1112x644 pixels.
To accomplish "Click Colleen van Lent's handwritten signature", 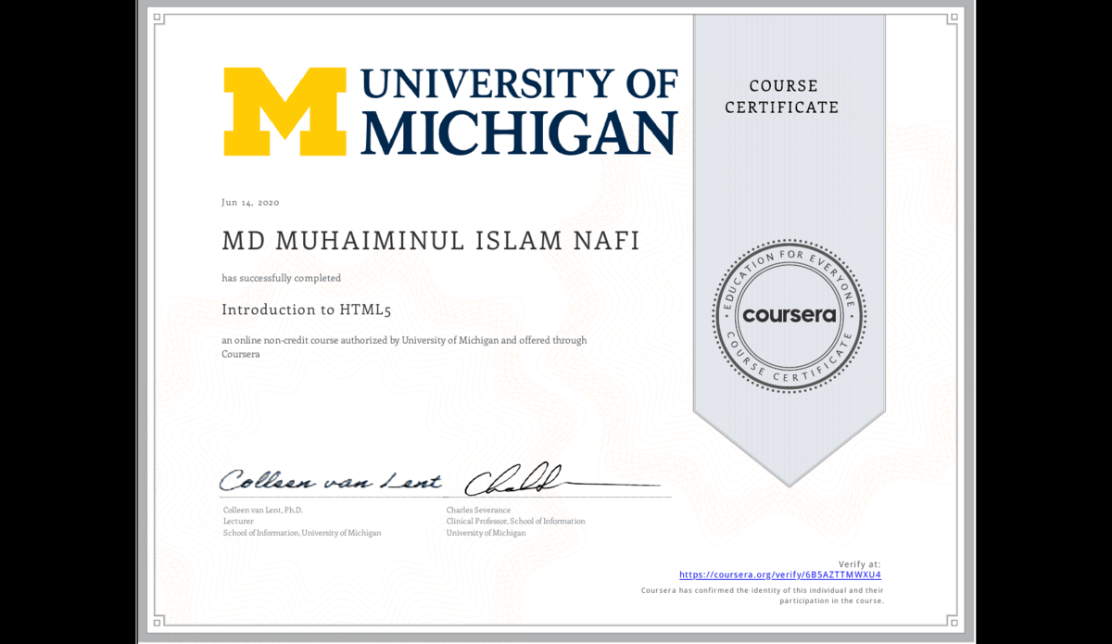I will coord(331,480).
